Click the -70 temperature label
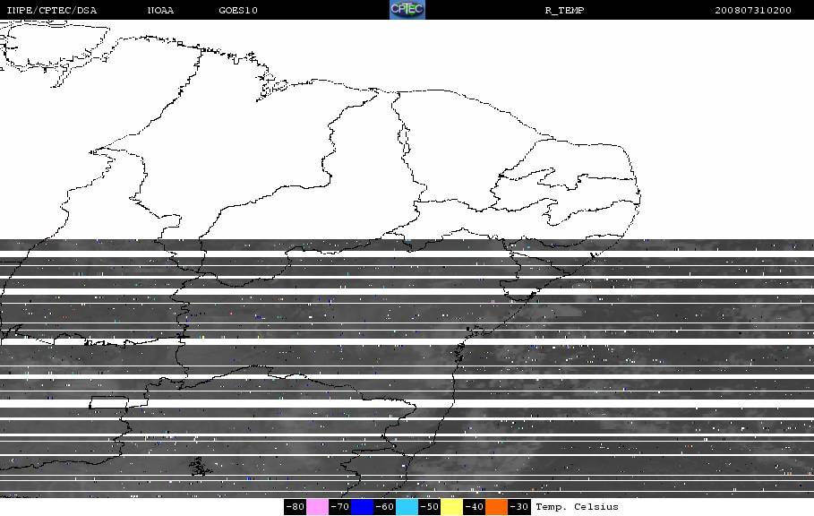The image size is (814, 516). pyautogui.click(x=339, y=507)
